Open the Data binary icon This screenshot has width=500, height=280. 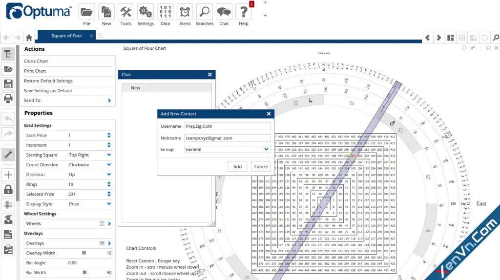[165, 12]
